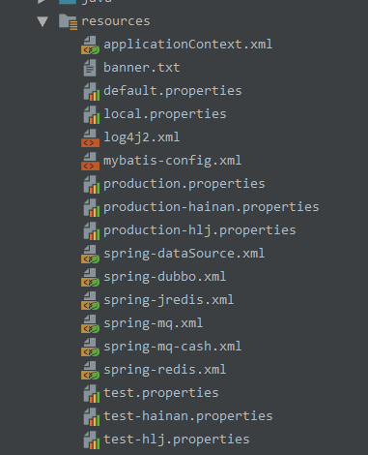Select production-hlj.properties in the tree
Image resolution: width=368 pixels, height=455 pixels.
click(200, 230)
